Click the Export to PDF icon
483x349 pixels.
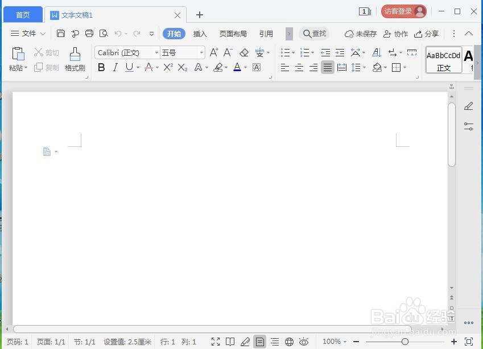[x=75, y=33]
